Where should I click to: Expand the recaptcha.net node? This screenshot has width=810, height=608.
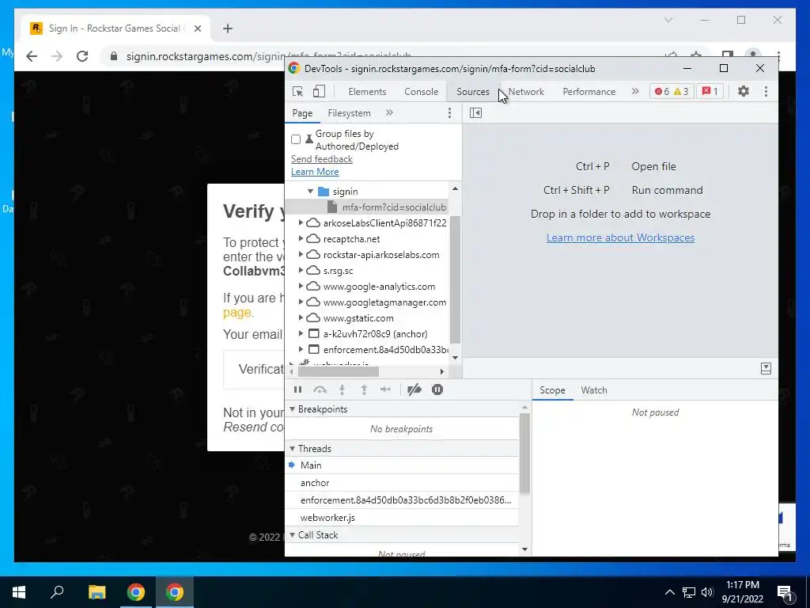tap(301, 239)
